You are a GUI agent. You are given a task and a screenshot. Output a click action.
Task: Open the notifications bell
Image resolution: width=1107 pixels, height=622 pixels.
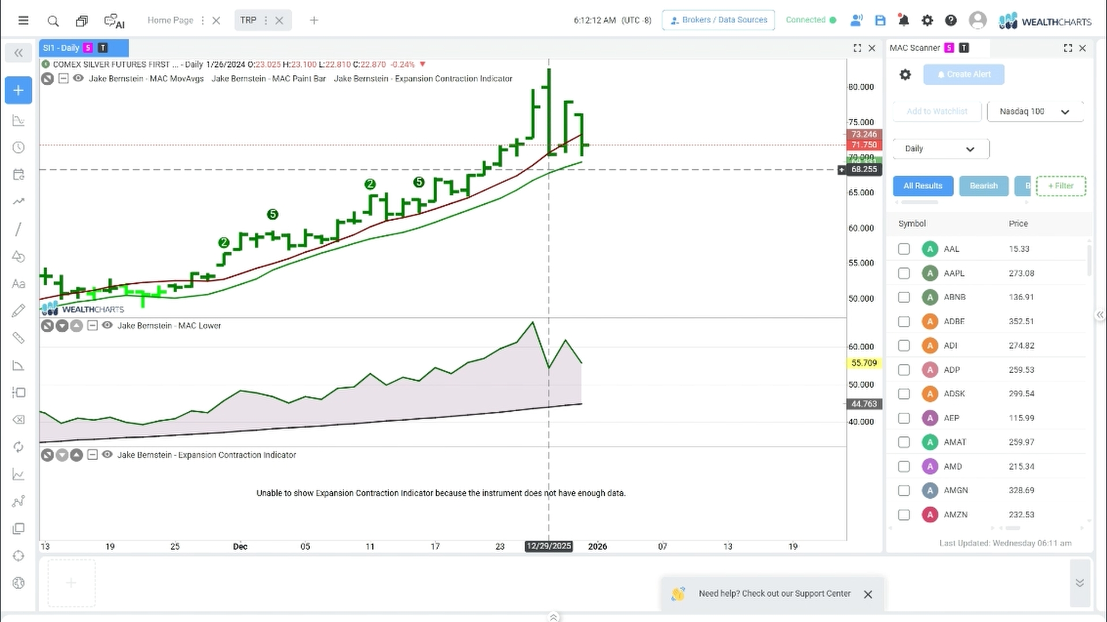click(903, 21)
